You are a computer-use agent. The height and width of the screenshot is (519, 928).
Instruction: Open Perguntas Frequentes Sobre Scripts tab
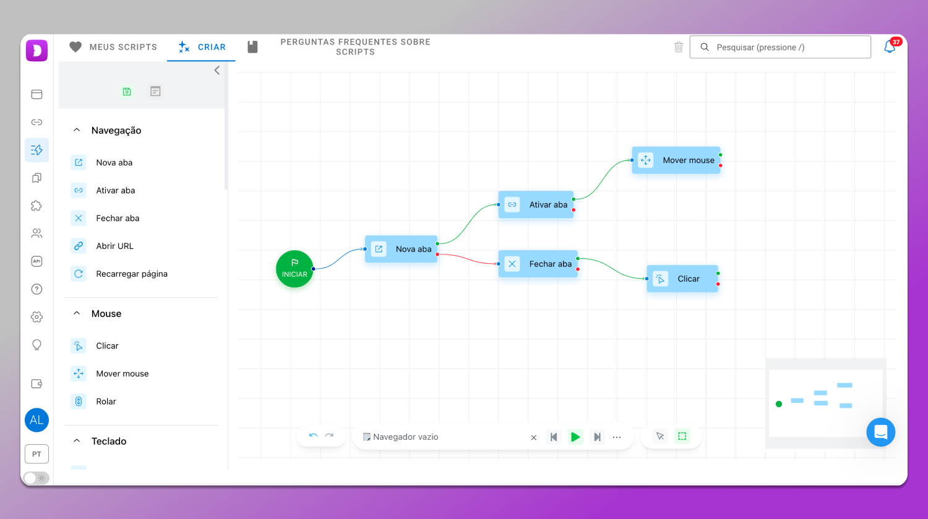tap(354, 47)
